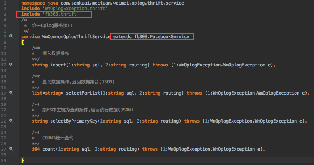Image resolution: width=314 pixels, height=165 pixels.
Task: Click the 'java' keyword after namespace
Action: [x=53, y=3]
